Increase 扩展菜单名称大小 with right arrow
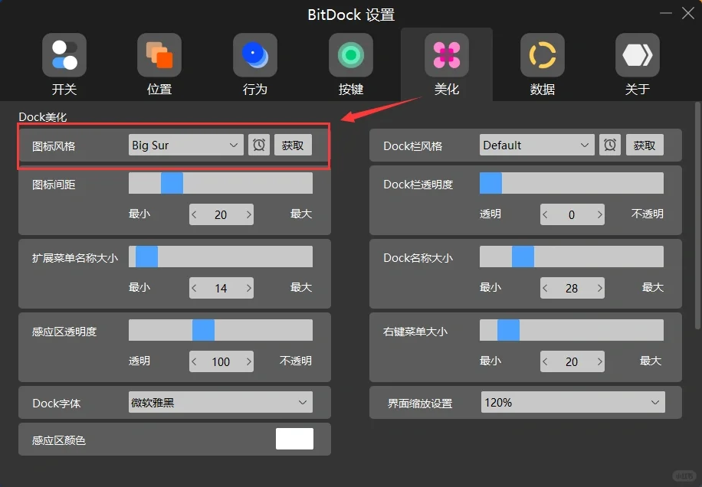Screen dimensions: 702x487 [248, 288]
